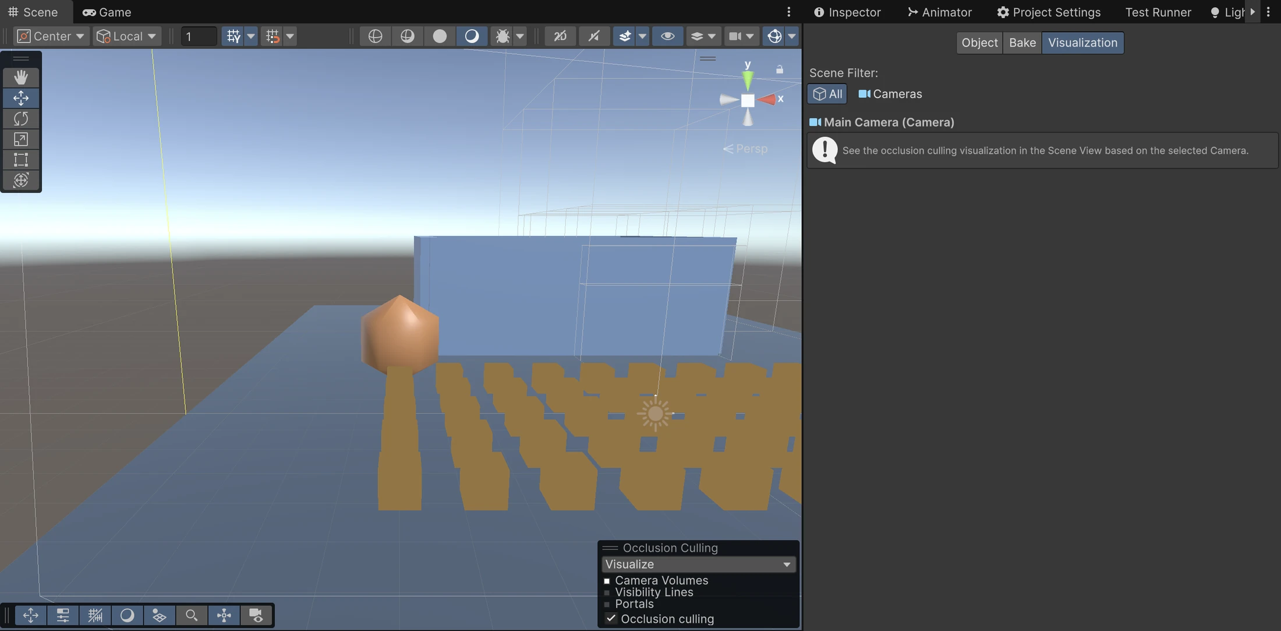Select the Rotate tool

point(21,119)
